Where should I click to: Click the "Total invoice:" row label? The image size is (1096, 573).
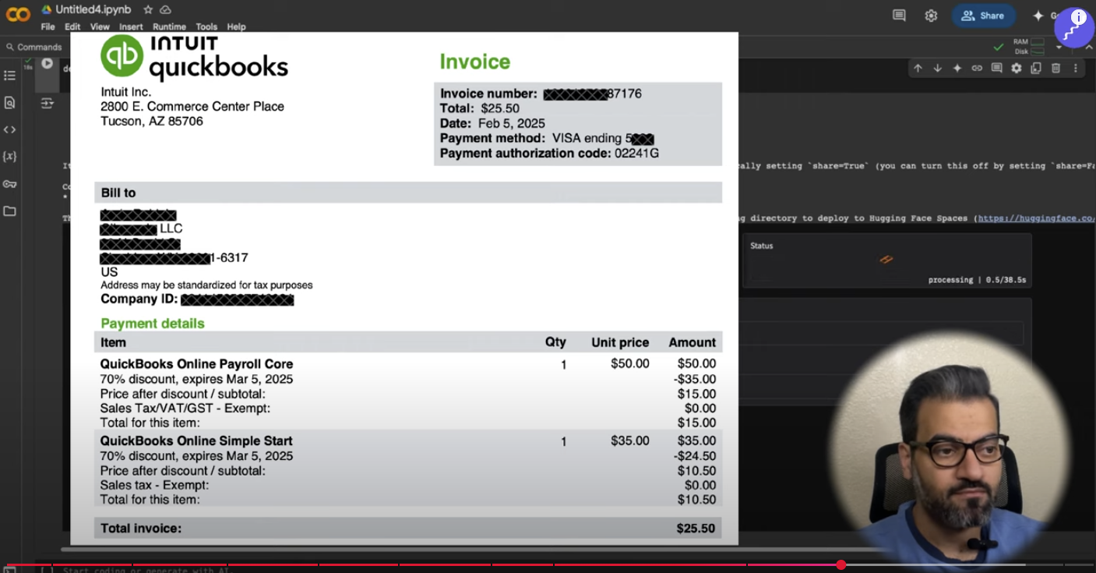(x=141, y=529)
